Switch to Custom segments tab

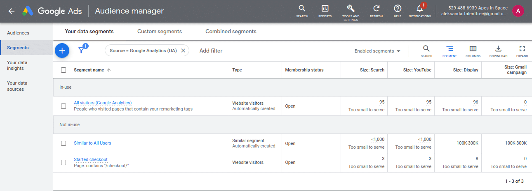160,31
